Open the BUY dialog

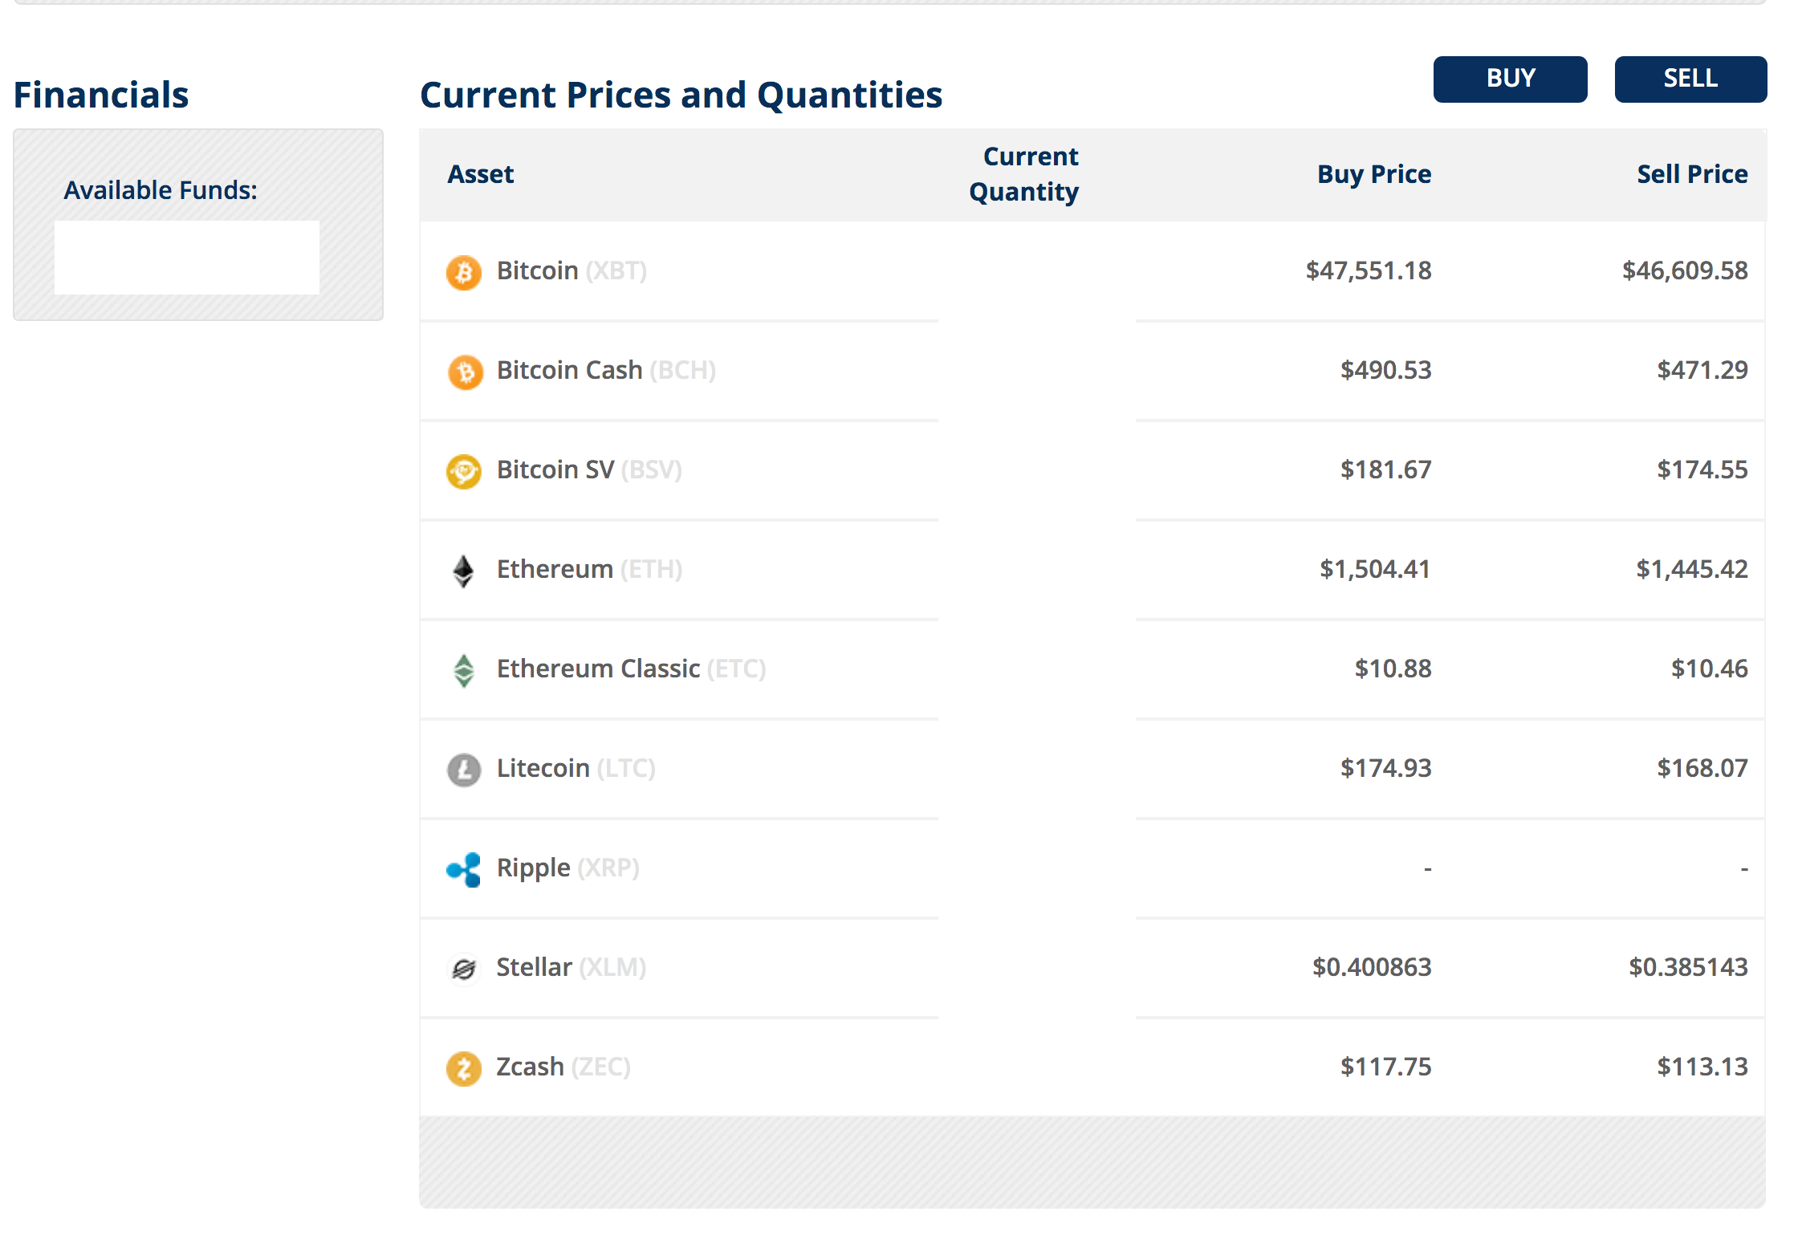coord(1510,79)
